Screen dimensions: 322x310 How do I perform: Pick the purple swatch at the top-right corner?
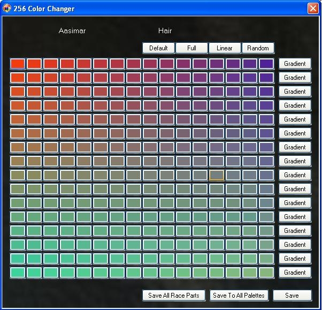266,64
